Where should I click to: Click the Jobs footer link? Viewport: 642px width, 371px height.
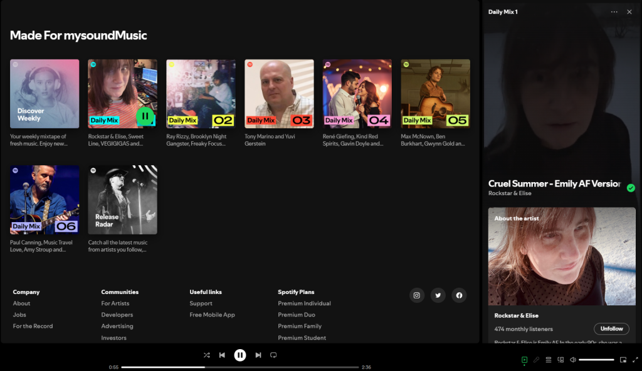[19, 315]
